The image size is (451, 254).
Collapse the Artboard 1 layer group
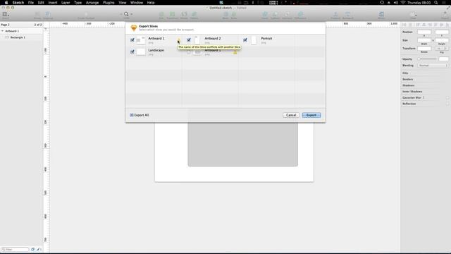[x=3, y=31]
